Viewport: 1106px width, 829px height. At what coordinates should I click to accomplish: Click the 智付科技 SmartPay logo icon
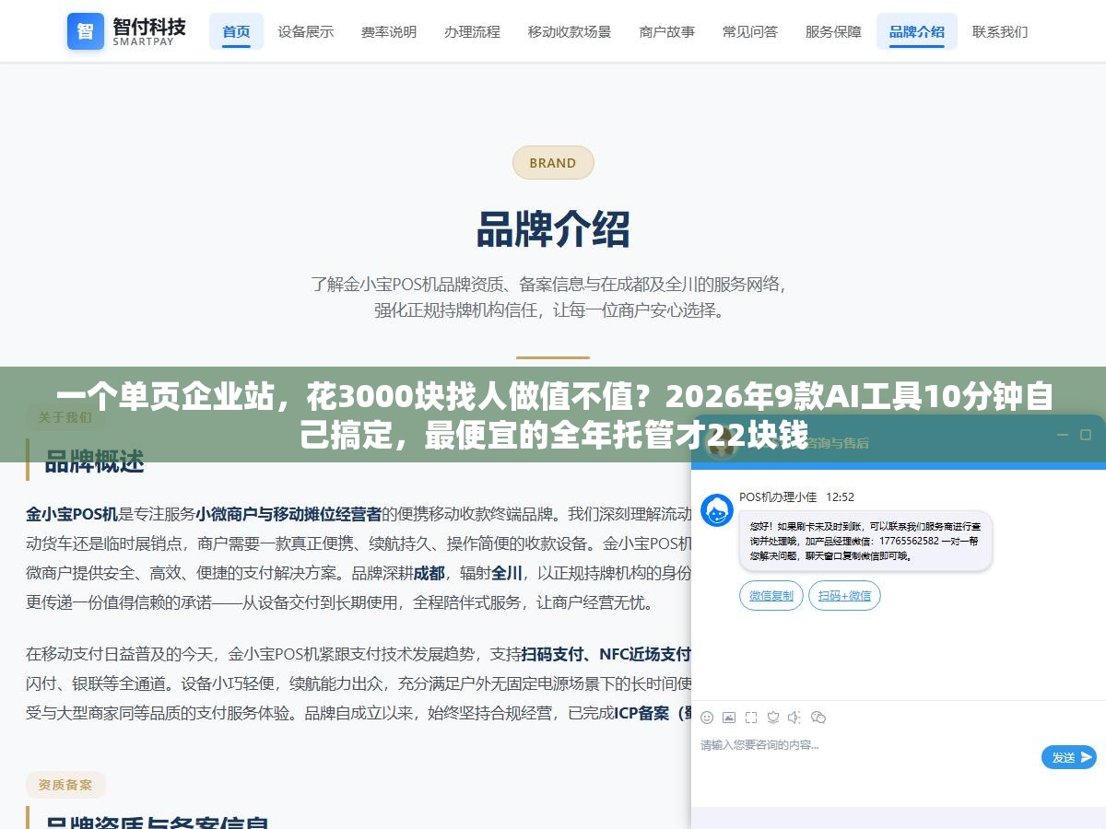[x=86, y=31]
